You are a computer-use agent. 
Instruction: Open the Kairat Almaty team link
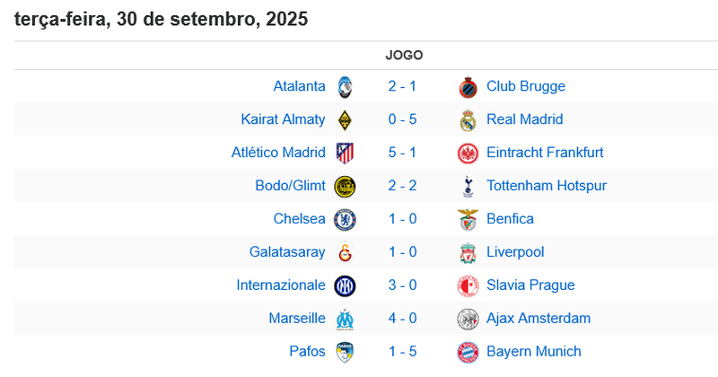click(x=283, y=119)
